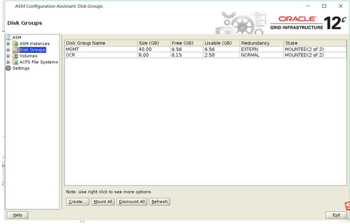Click MGMT row's 6.56 usable cell
350x224 pixels.
pos(222,49)
